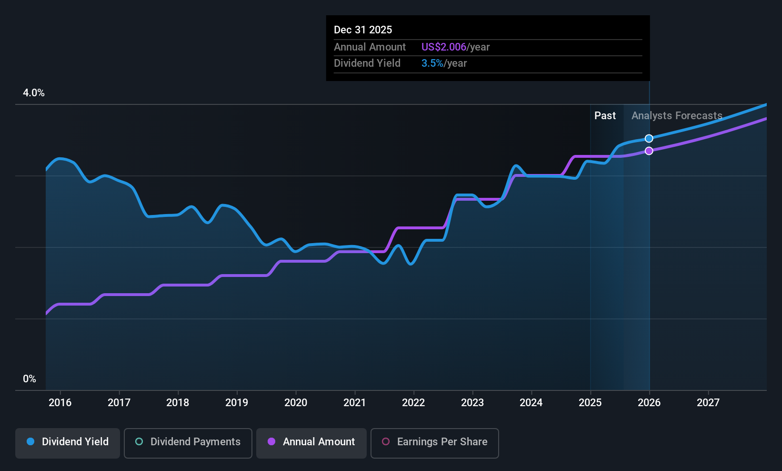Click the 2018 x-axis label
This screenshot has width=782, height=471.
178,403
